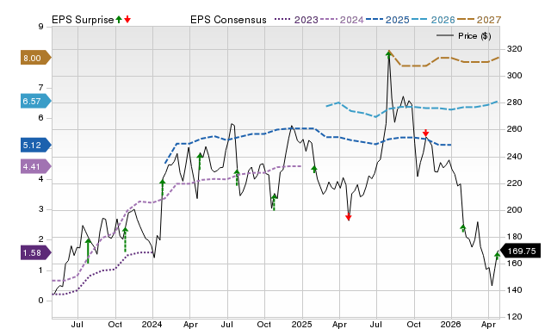Click the 280 label on the price axis

pyautogui.click(x=515, y=102)
